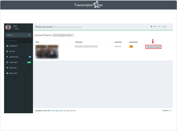The width and height of the screenshot is (177, 131).
Task: Click the Play column header
Action: coord(37,42)
